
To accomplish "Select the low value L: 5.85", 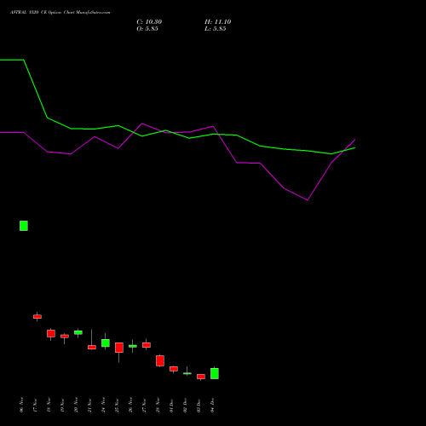I will [215, 29].
